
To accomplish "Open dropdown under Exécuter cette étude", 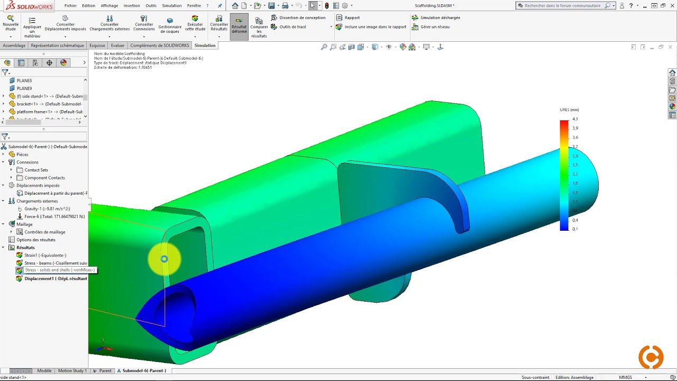I will (x=195, y=37).
